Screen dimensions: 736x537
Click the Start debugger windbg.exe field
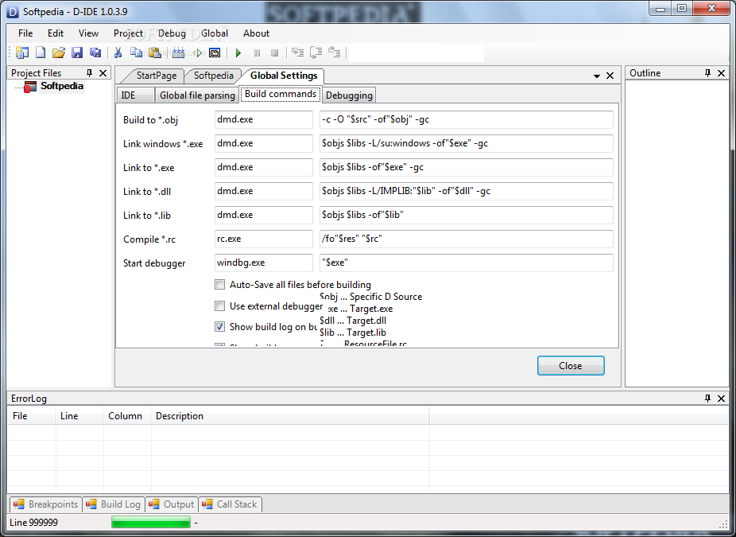[x=263, y=263]
